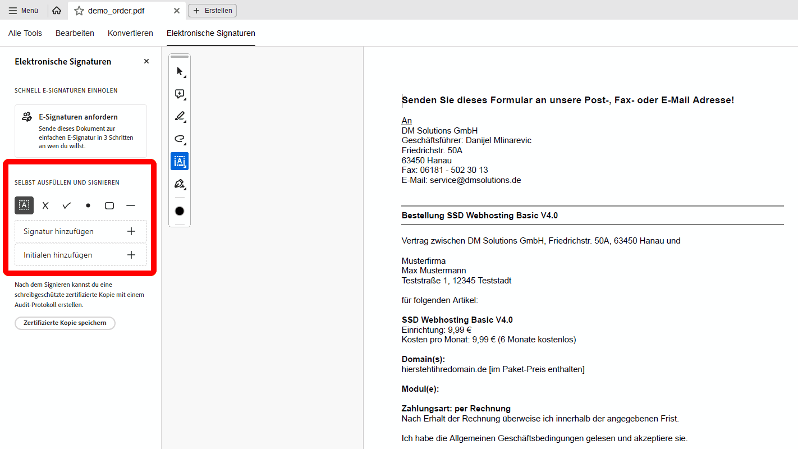This screenshot has width=798, height=449.
Task: Click the plus icon beside Initialen hinzufügen
Action: click(131, 255)
